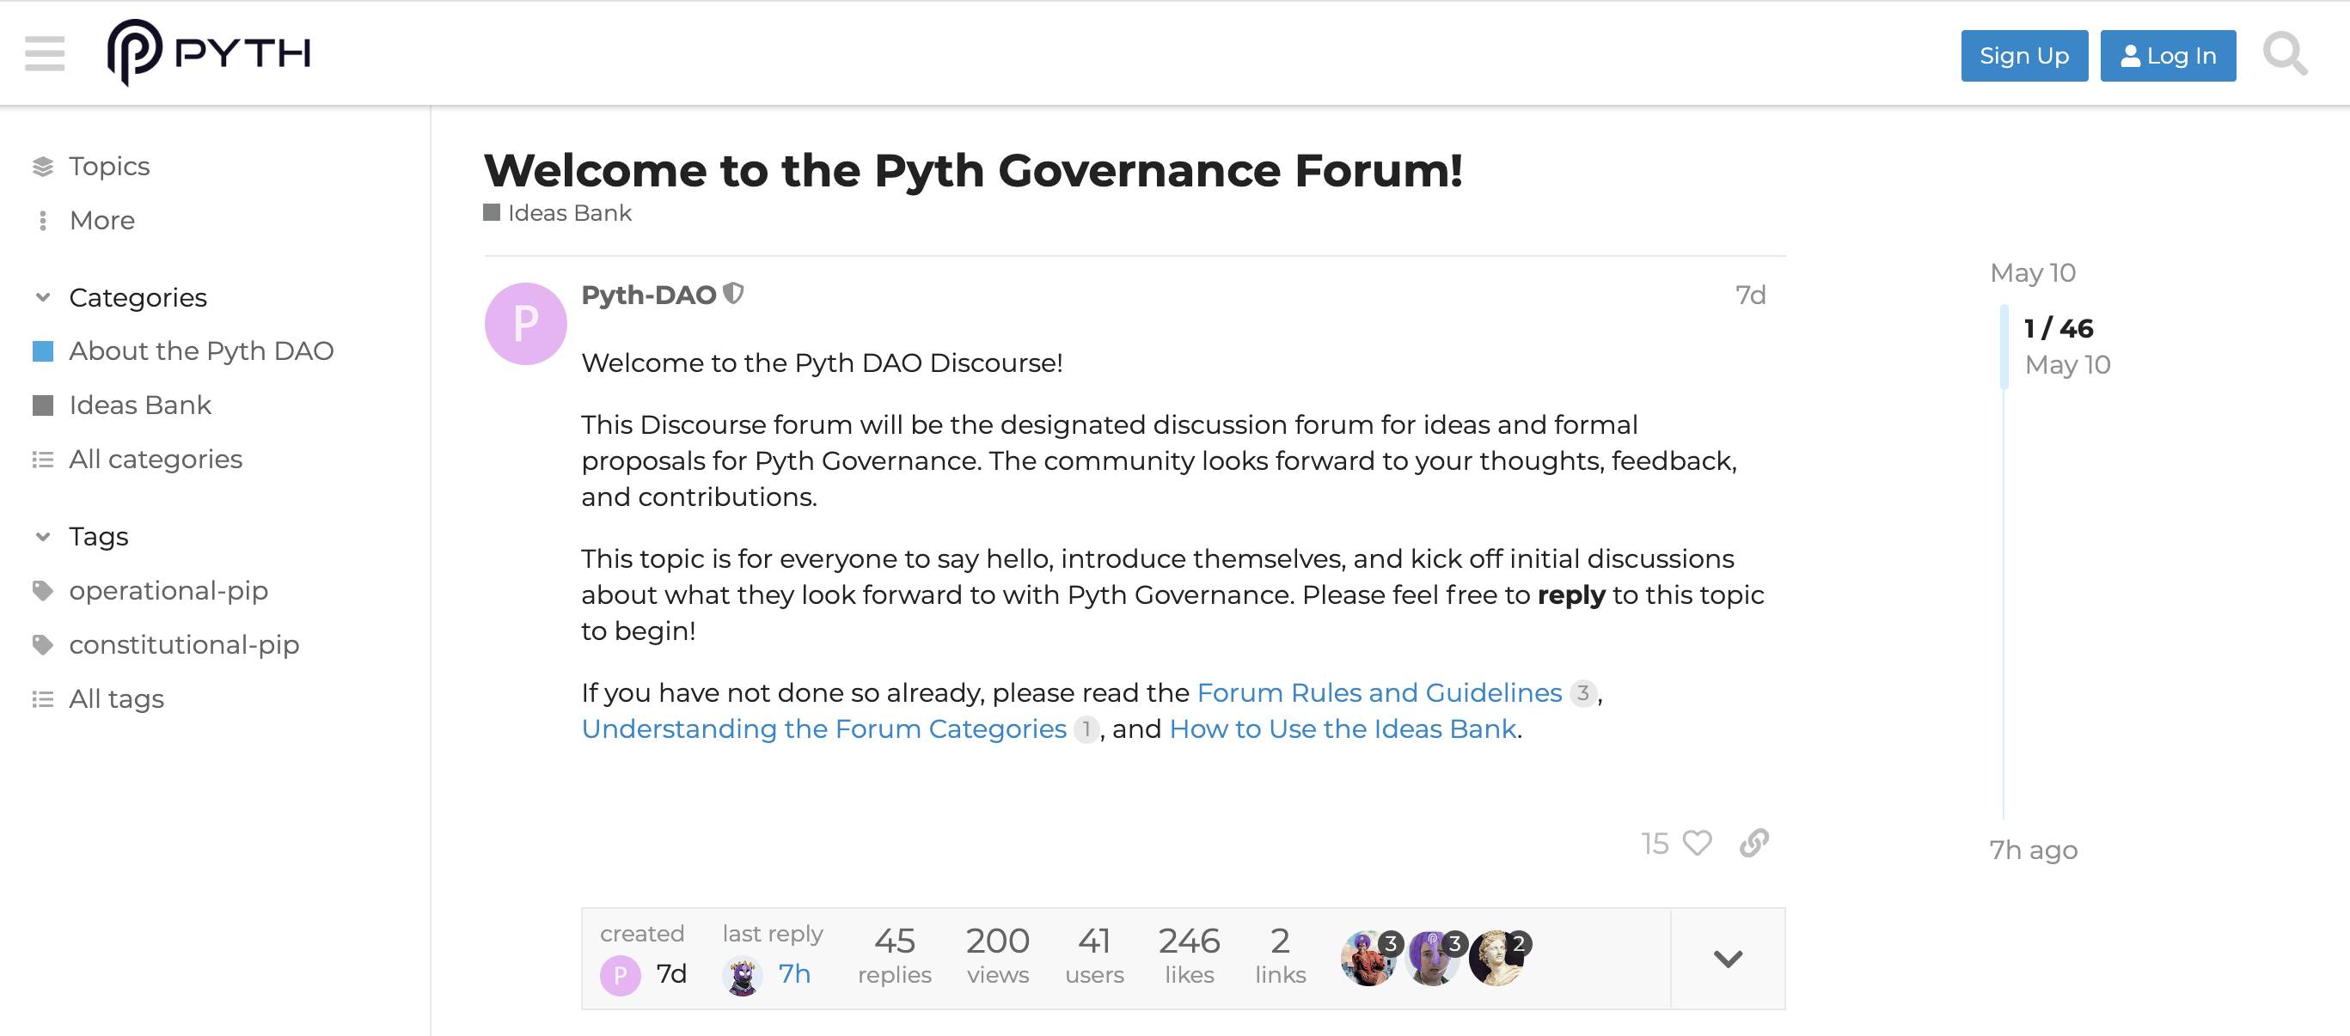Screen dimensions: 2350x1036
Task: Expand topic details chevron
Action: (1728, 959)
